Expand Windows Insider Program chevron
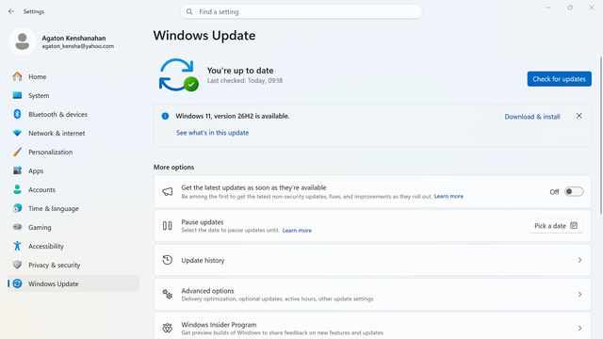Viewport: 603px width, 339px height. point(580,329)
